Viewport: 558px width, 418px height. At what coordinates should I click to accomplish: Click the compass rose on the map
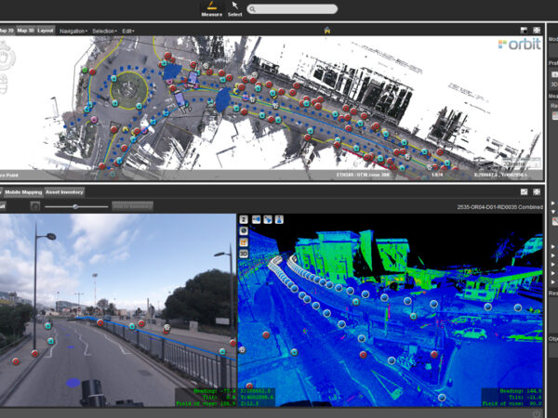6,57
